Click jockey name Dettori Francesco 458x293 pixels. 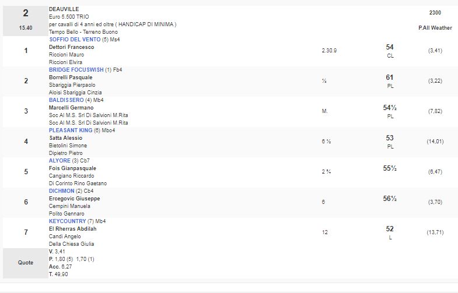[x=71, y=47]
